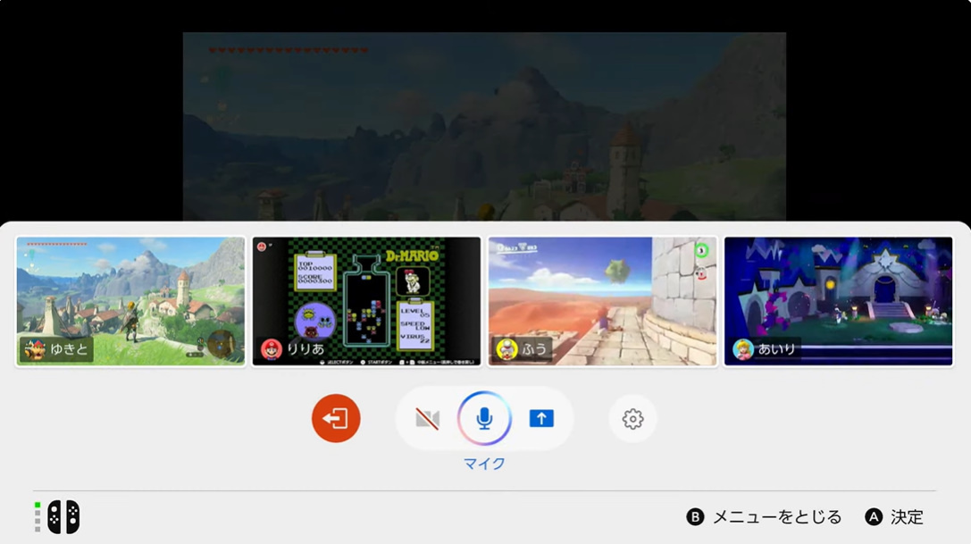
Task: Click the Bowser avatar icon beside ゆきと
Action: tap(35, 349)
